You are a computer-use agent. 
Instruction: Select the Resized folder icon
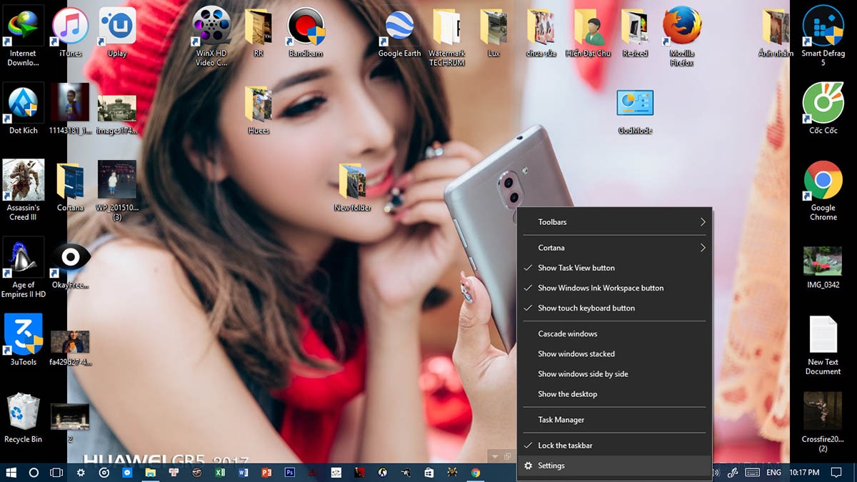[635, 32]
